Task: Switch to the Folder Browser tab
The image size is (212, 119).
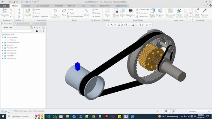Action: pos(21,24)
